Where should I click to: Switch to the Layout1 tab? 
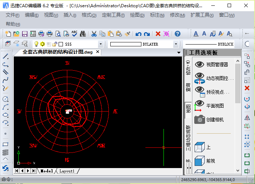[x=67, y=171]
